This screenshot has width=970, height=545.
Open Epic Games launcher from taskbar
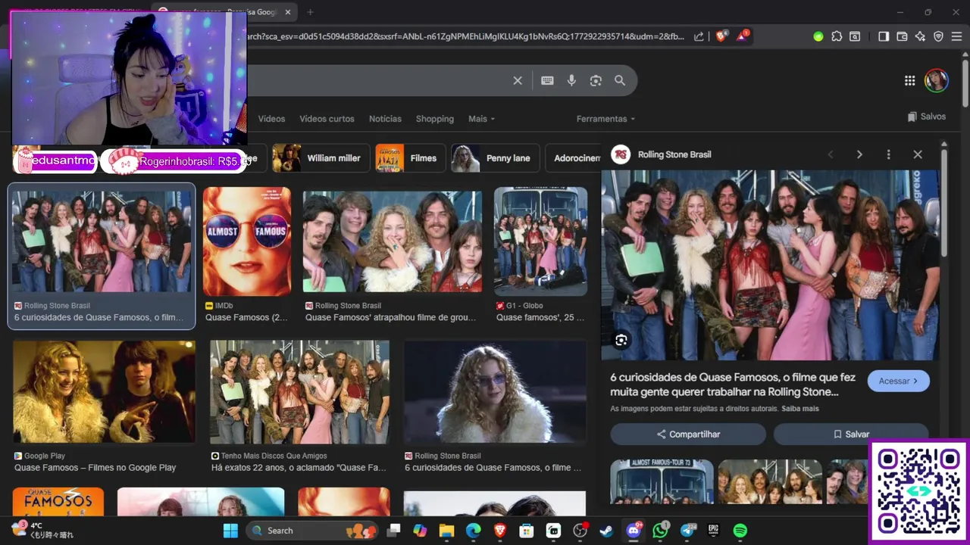[x=713, y=531]
